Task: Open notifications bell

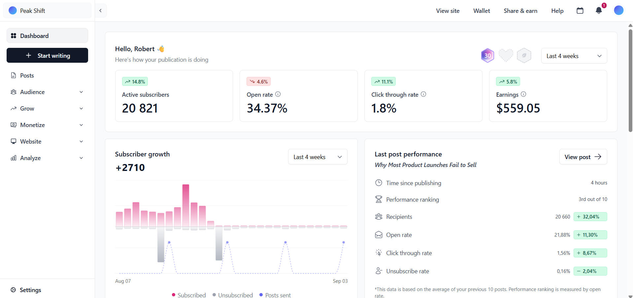Action: click(x=599, y=11)
